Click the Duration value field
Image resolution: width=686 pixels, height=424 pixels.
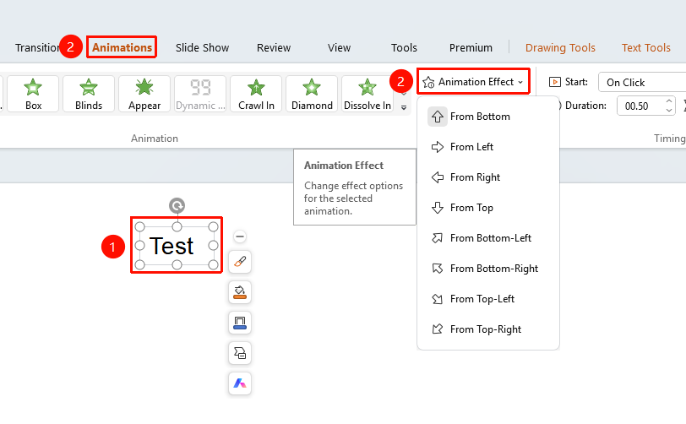pos(640,106)
